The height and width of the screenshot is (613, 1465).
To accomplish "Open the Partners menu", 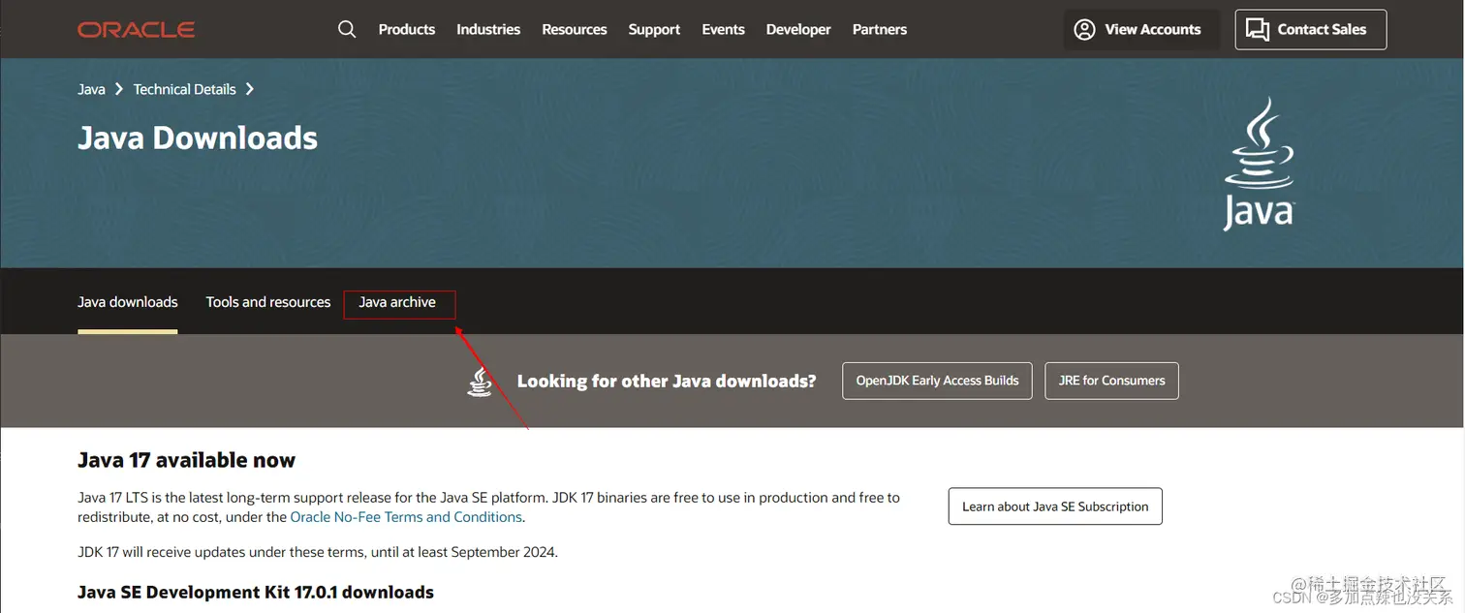I will click(x=880, y=30).
